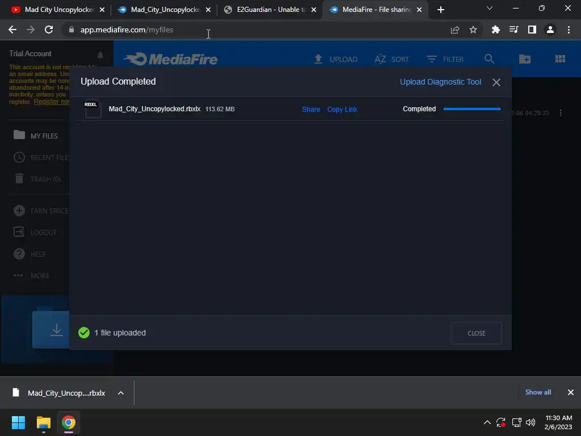Click the notification bell icon
The image size is (581, 436).
(100, 55)
